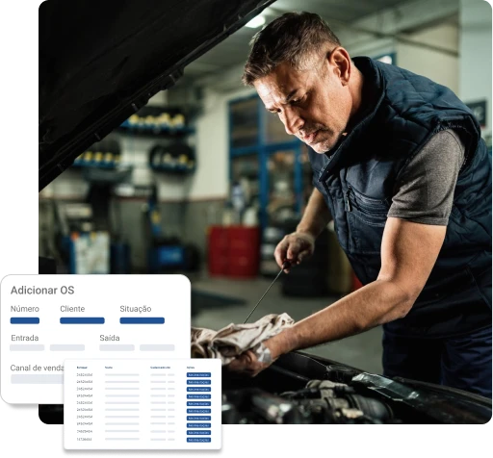Click the 'Cliente' label
493x458 pixels.
tap(72, 309)
